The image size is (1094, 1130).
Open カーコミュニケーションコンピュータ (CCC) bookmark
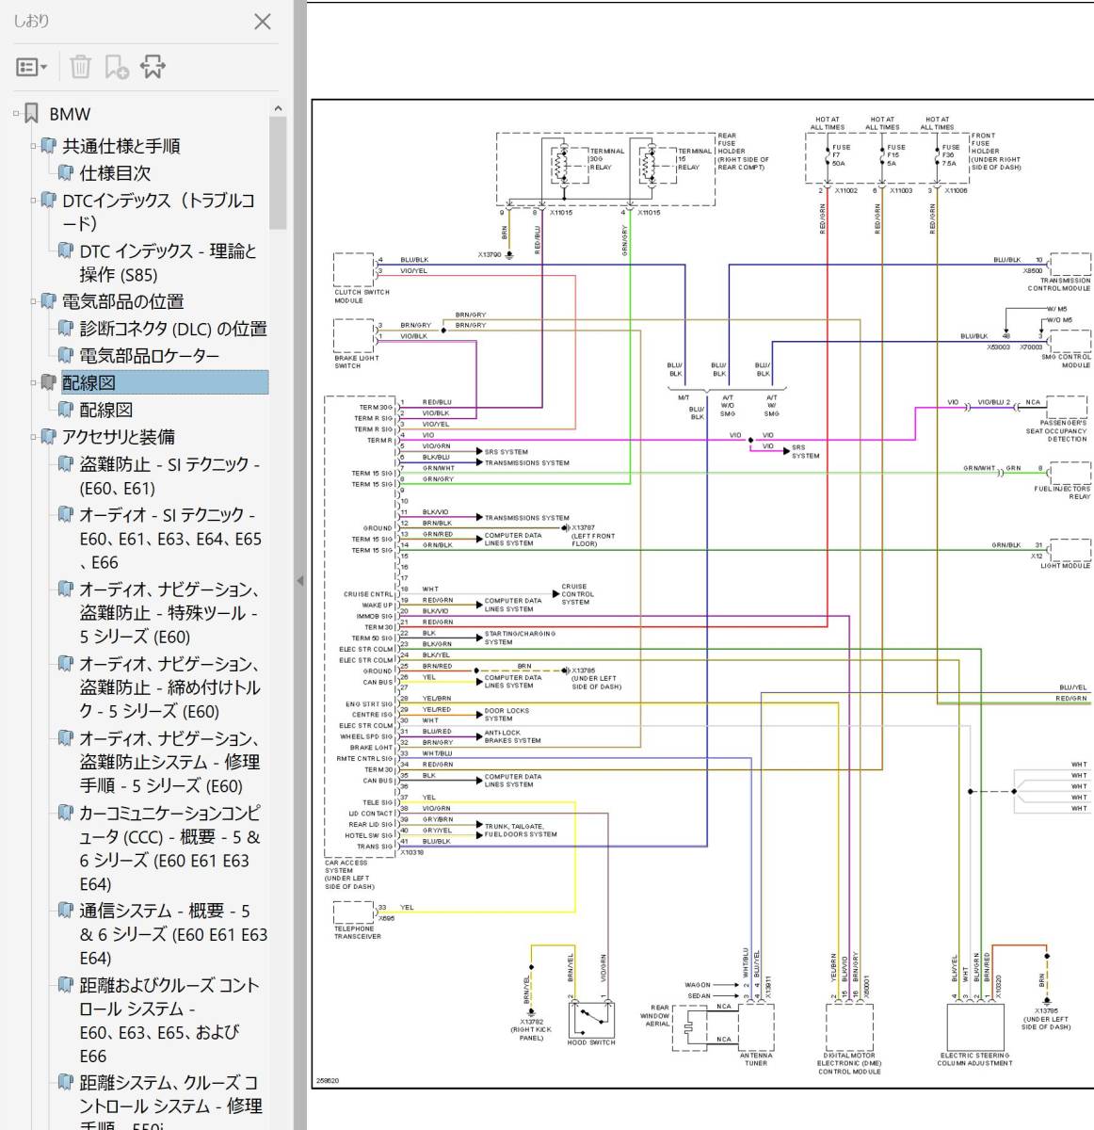(x=169, y=848)
